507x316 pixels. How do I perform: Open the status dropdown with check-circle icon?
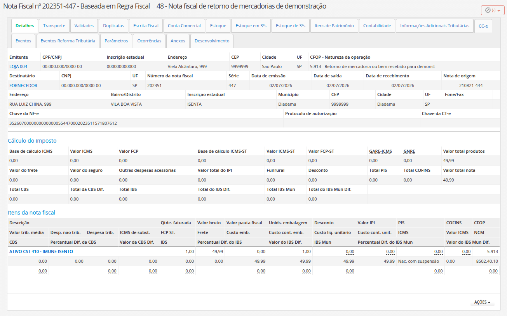493,10
